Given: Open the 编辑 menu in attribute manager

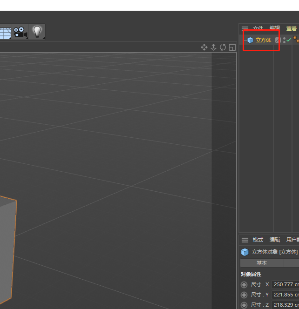Looking at the screenshot, I should [275, 240].
